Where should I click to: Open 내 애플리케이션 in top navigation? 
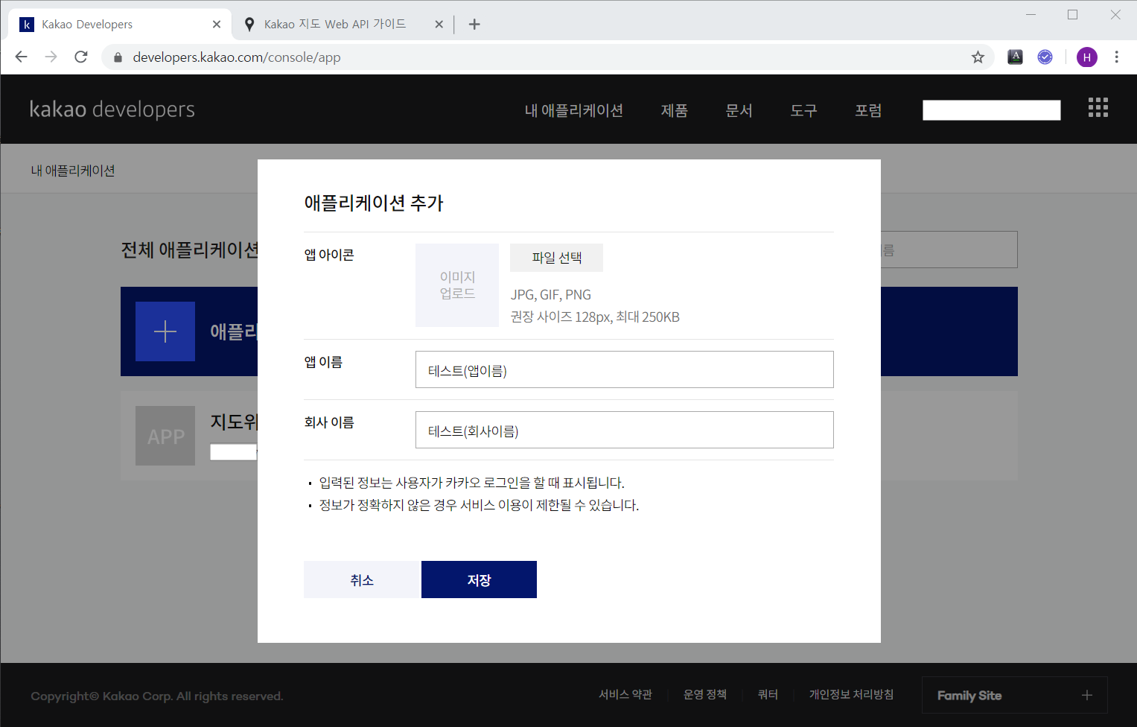573,110
